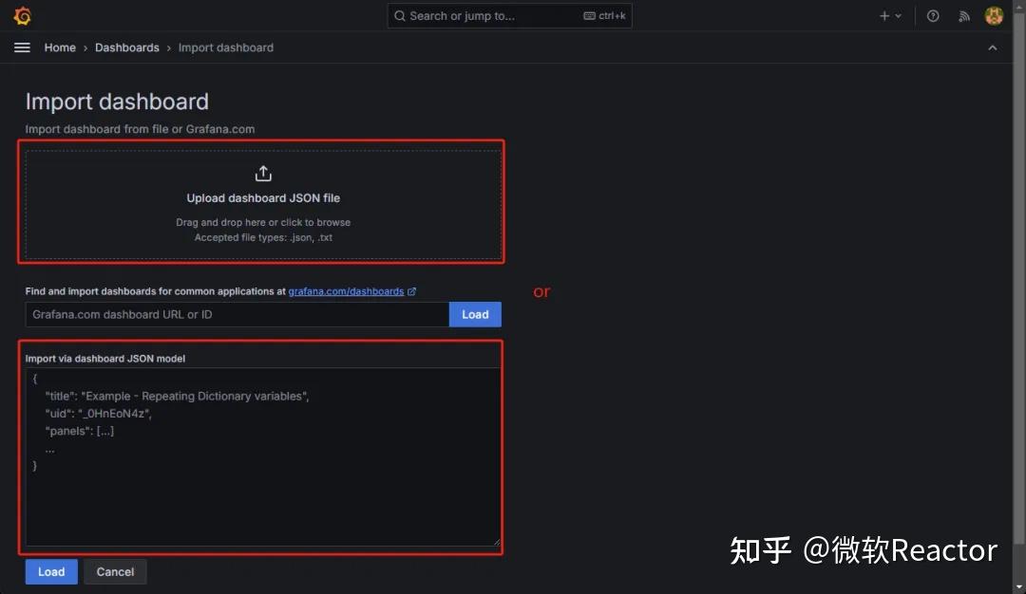Click the upload arrow icon above the drop zone
The image size is (1026, 594).
tap(263, 173)
